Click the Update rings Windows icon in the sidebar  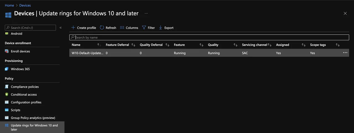pos(7,125)
